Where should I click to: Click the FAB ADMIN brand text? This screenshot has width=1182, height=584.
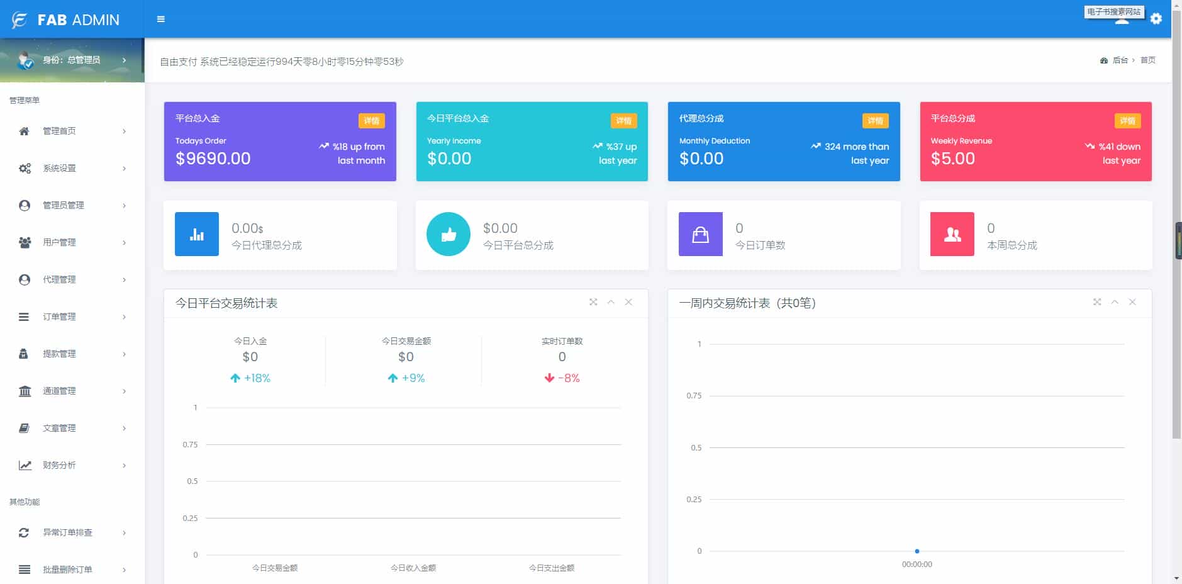coord(79,20)
